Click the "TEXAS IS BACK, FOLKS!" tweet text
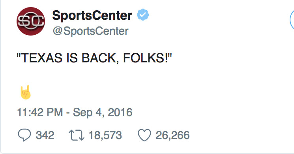This screenshot has height=154, width=294. [x=94, y=58]
